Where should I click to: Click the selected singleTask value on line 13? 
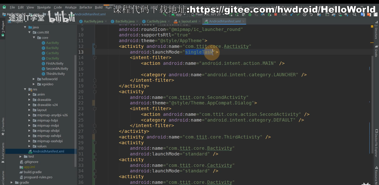coord(199,52)
